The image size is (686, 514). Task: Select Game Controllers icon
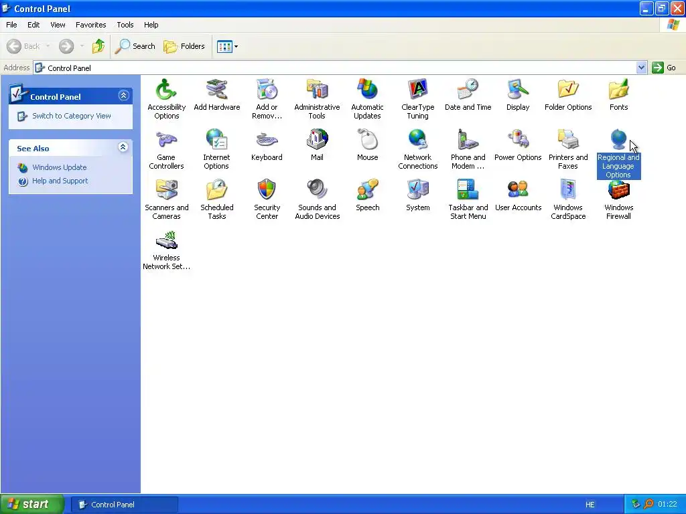click(166, 140)
